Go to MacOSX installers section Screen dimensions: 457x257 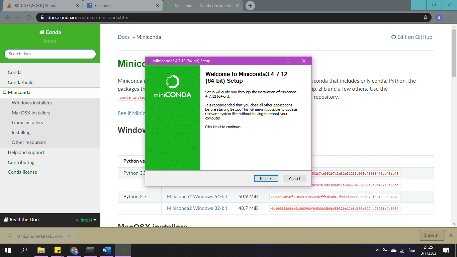click(31, 113)
